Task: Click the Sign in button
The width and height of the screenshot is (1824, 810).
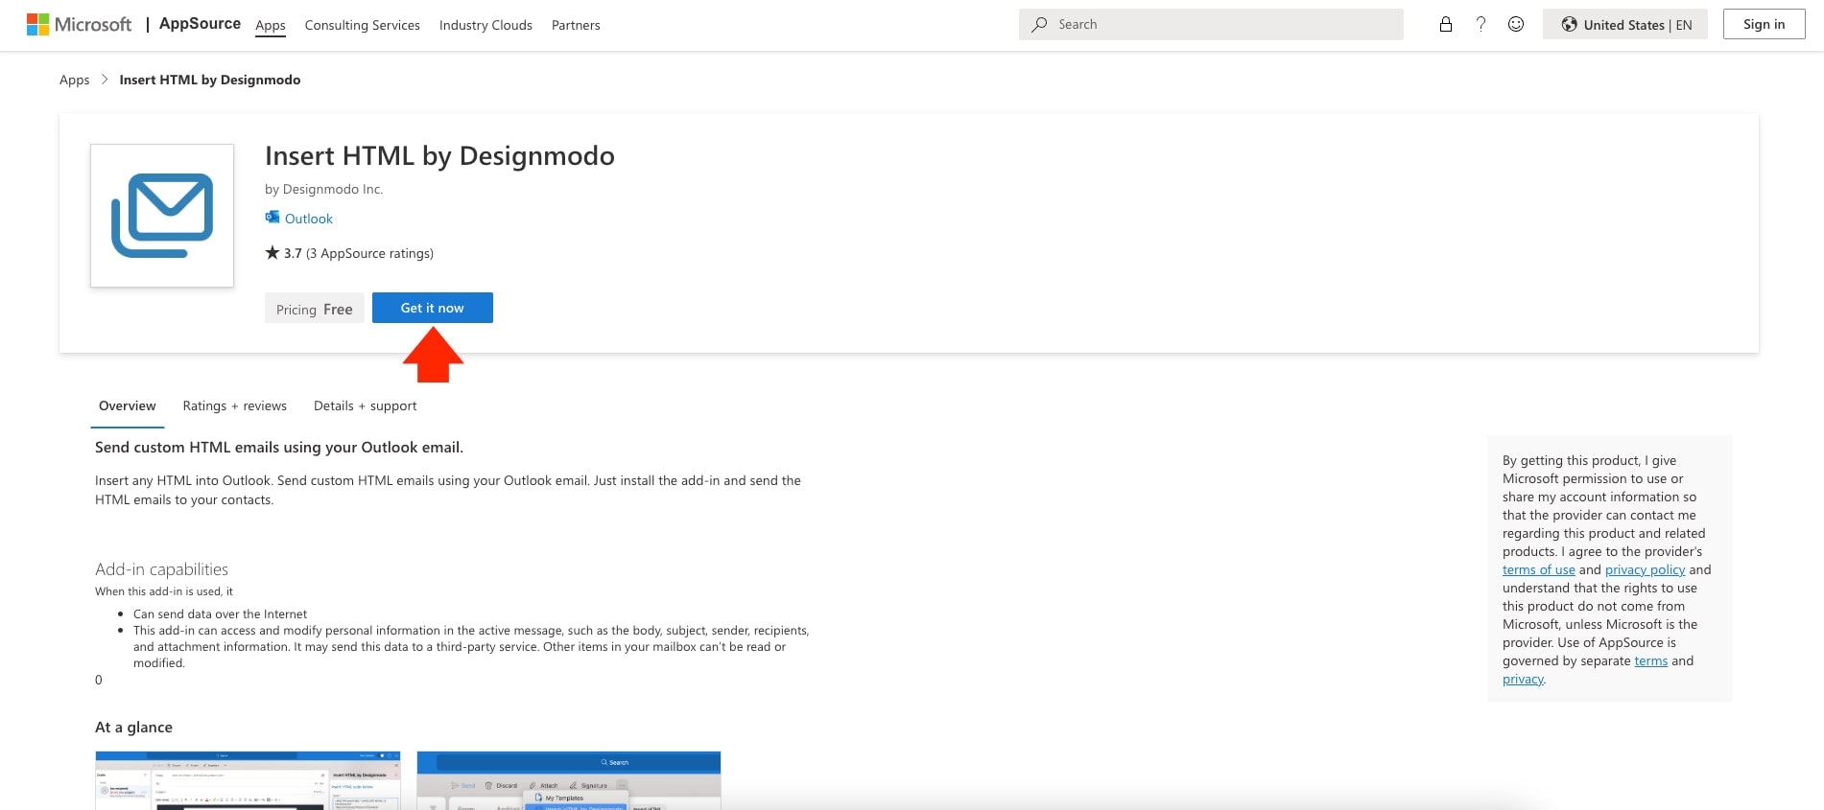Action: point(1764,24)
